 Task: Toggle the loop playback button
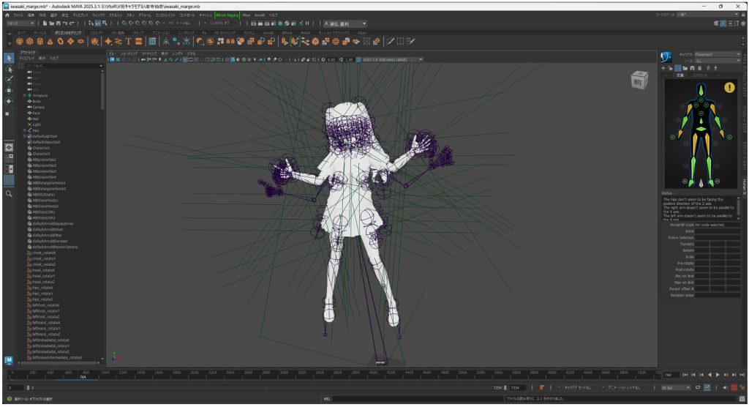coord(698,387)
